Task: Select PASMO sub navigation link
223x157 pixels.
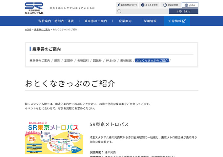Action: (111, 61)
